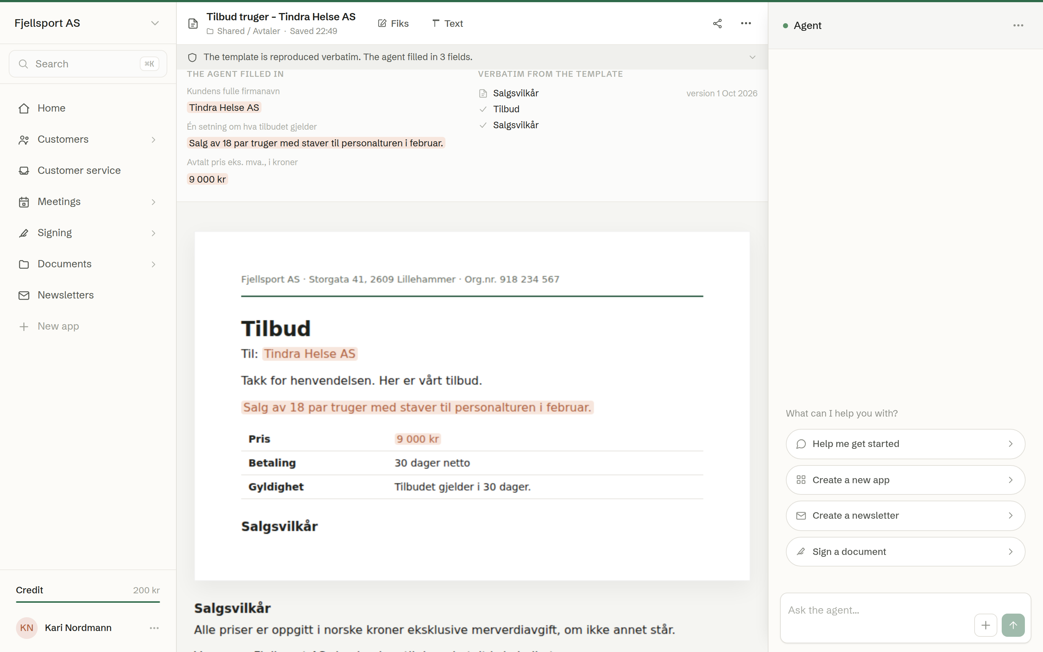Open Kari Nordmann account options dots
This screenshot has width=1043, height=652.
coord(154,628)
